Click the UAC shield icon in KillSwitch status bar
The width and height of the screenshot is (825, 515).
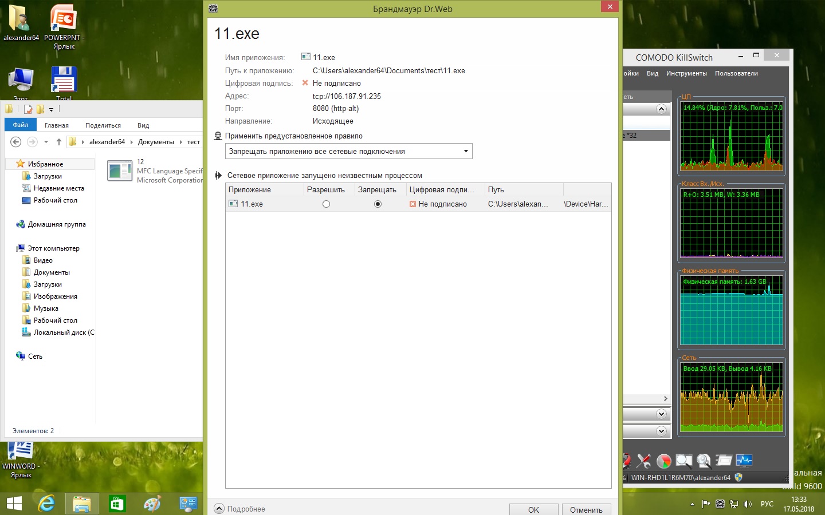click(x=738, y=477)
